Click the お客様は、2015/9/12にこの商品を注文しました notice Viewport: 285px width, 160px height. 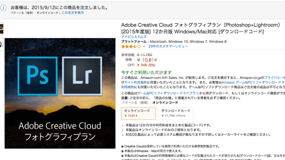click(59, 8)
